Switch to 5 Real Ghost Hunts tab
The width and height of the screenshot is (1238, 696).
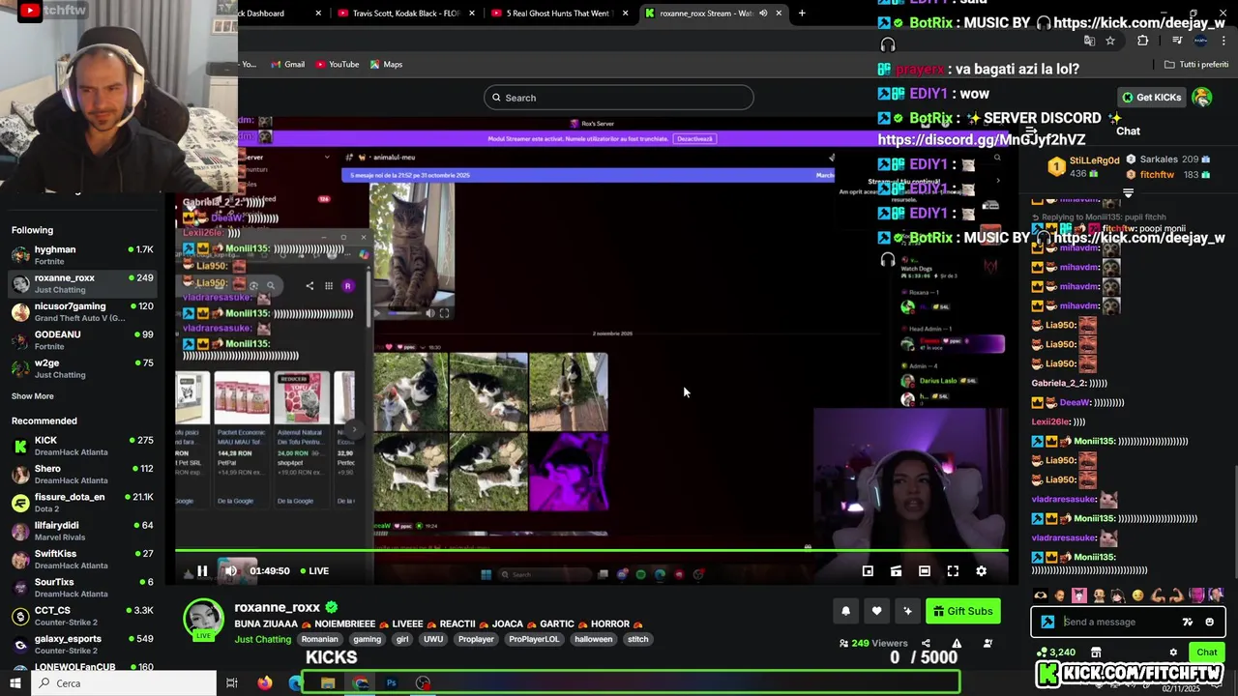coord(559,14)
